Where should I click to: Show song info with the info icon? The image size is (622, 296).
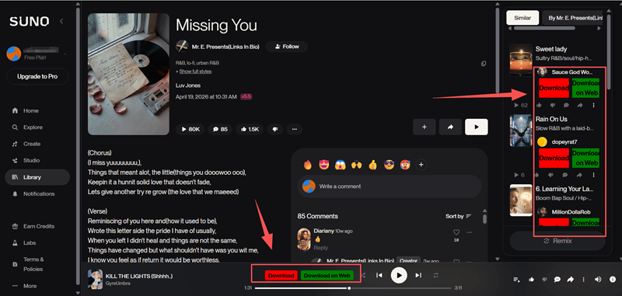pos(612,280)
